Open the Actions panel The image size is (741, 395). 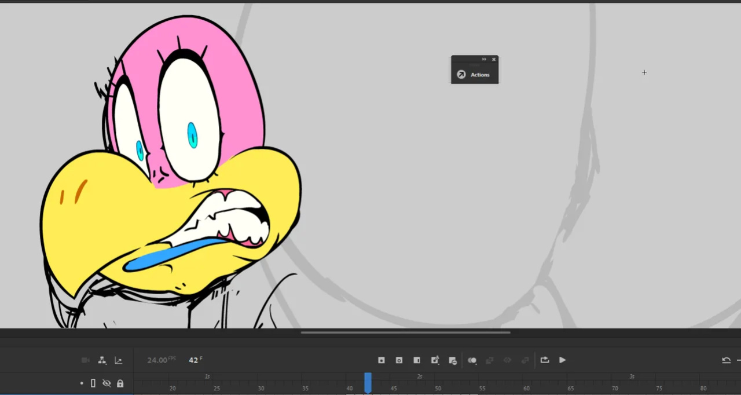480,75
